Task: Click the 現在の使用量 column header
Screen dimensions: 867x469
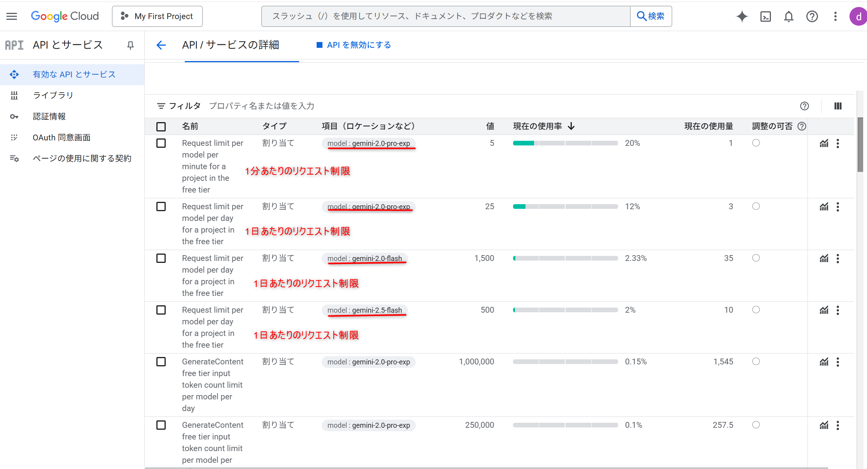Action: pyautogui.click(x=709, y=126)
